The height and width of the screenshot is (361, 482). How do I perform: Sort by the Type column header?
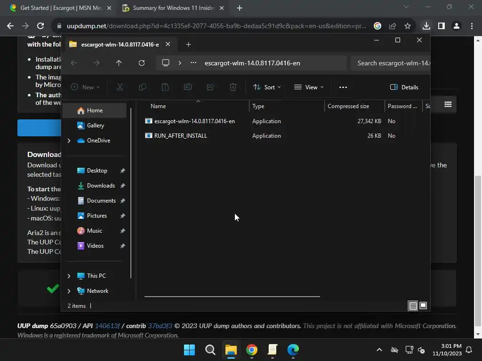coord(287,106)
